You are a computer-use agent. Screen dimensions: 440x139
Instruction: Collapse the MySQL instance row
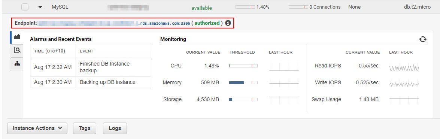[x=40, y=7]
